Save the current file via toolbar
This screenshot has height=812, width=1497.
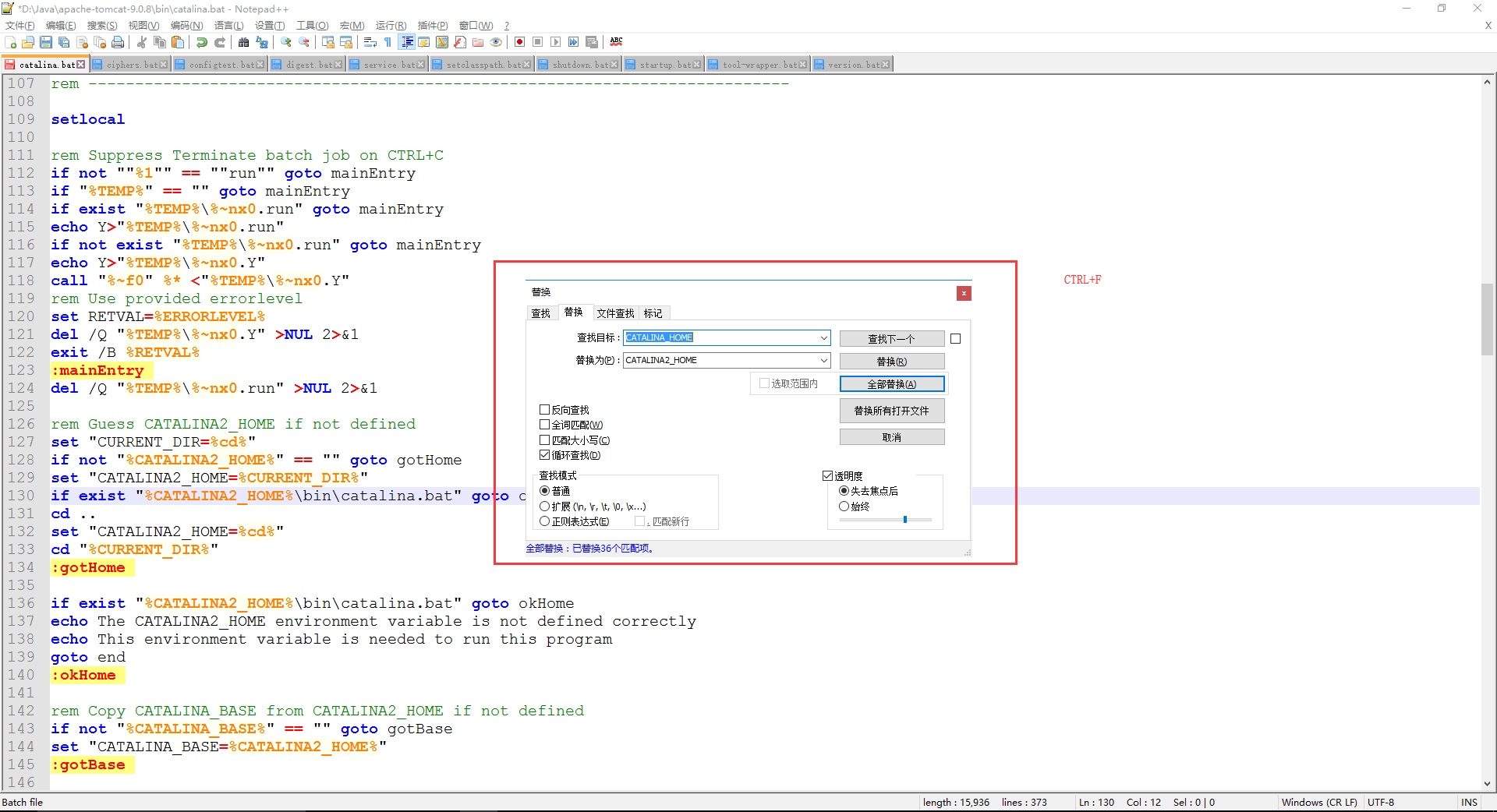(46, 42)
